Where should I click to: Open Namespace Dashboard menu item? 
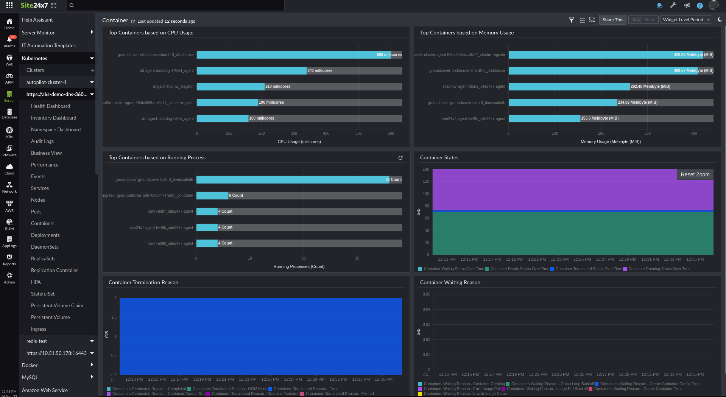pyautogui.click(x=56, y=130)
